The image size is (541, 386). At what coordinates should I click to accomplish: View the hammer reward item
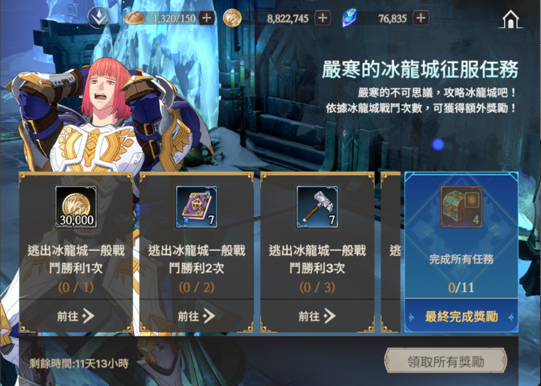[x=317, y=207]
